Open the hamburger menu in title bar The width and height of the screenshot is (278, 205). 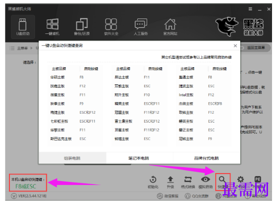[x=250, y=9]
